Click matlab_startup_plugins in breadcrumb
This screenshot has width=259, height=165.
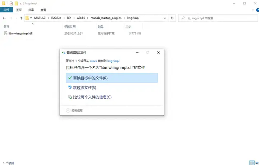coord(106,18)
